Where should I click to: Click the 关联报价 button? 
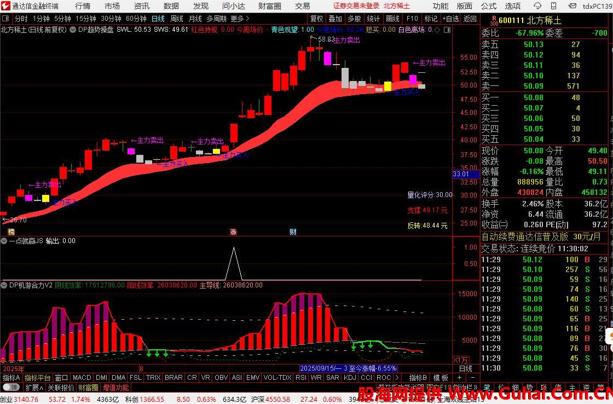(x=61, y=388)
